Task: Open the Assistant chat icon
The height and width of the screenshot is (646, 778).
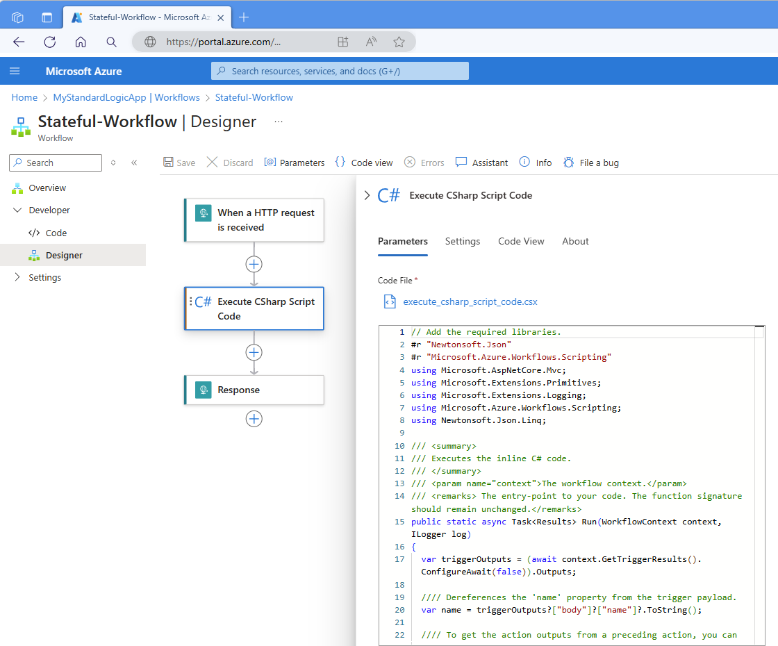Action: click(461, 162)
